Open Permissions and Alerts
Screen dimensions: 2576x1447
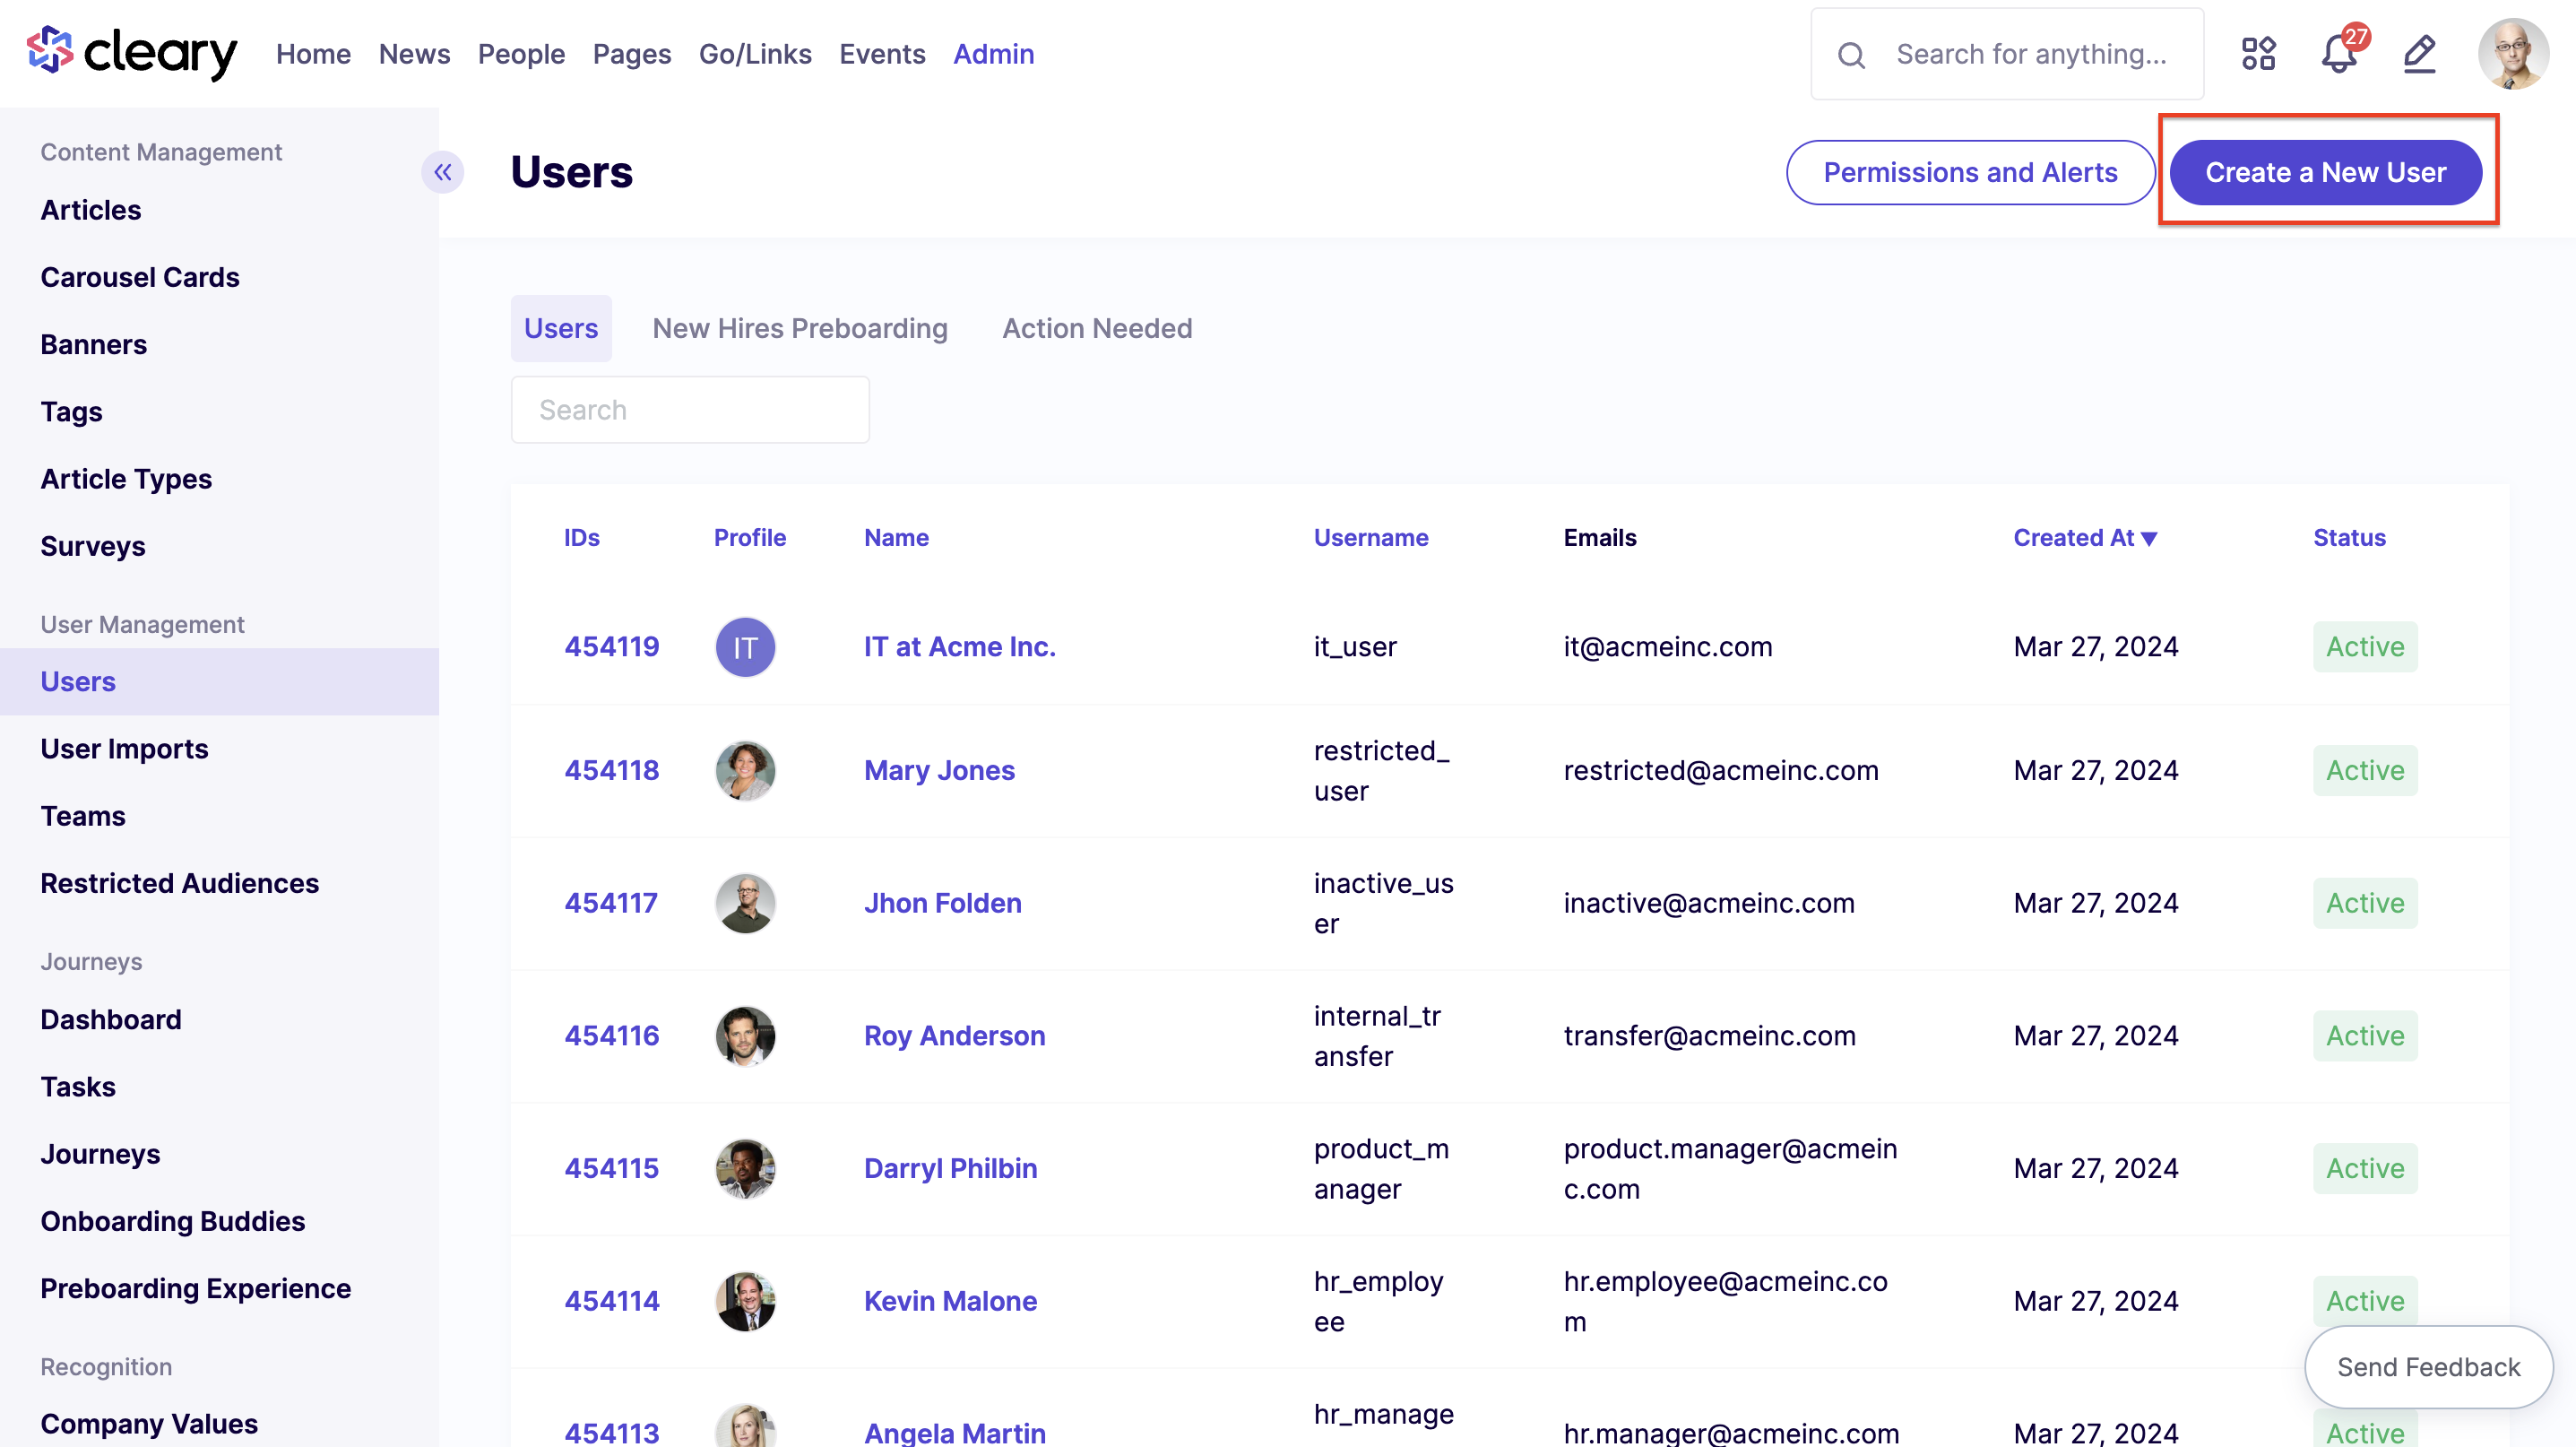point(1970,172)
